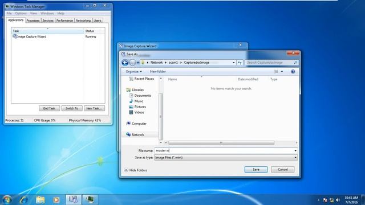The width and height of the screenshot is (365, 205).
Task: Open the Pictures library
Action: [137, 106]
